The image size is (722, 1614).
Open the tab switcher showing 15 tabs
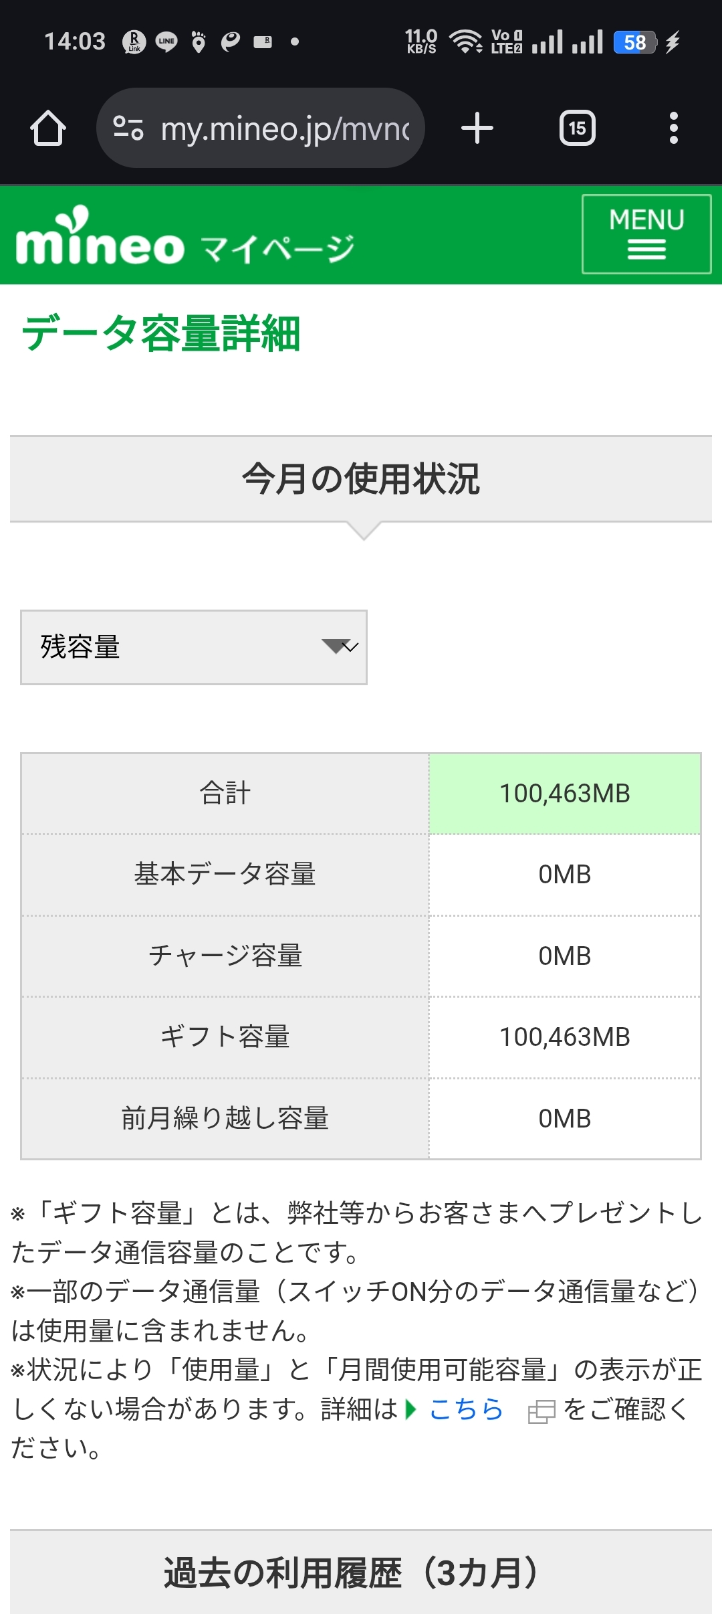577,128
